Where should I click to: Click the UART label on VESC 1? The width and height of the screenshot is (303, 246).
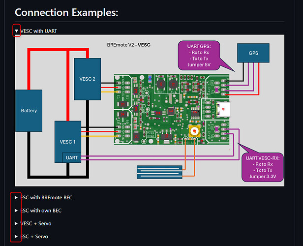[71, 158]
